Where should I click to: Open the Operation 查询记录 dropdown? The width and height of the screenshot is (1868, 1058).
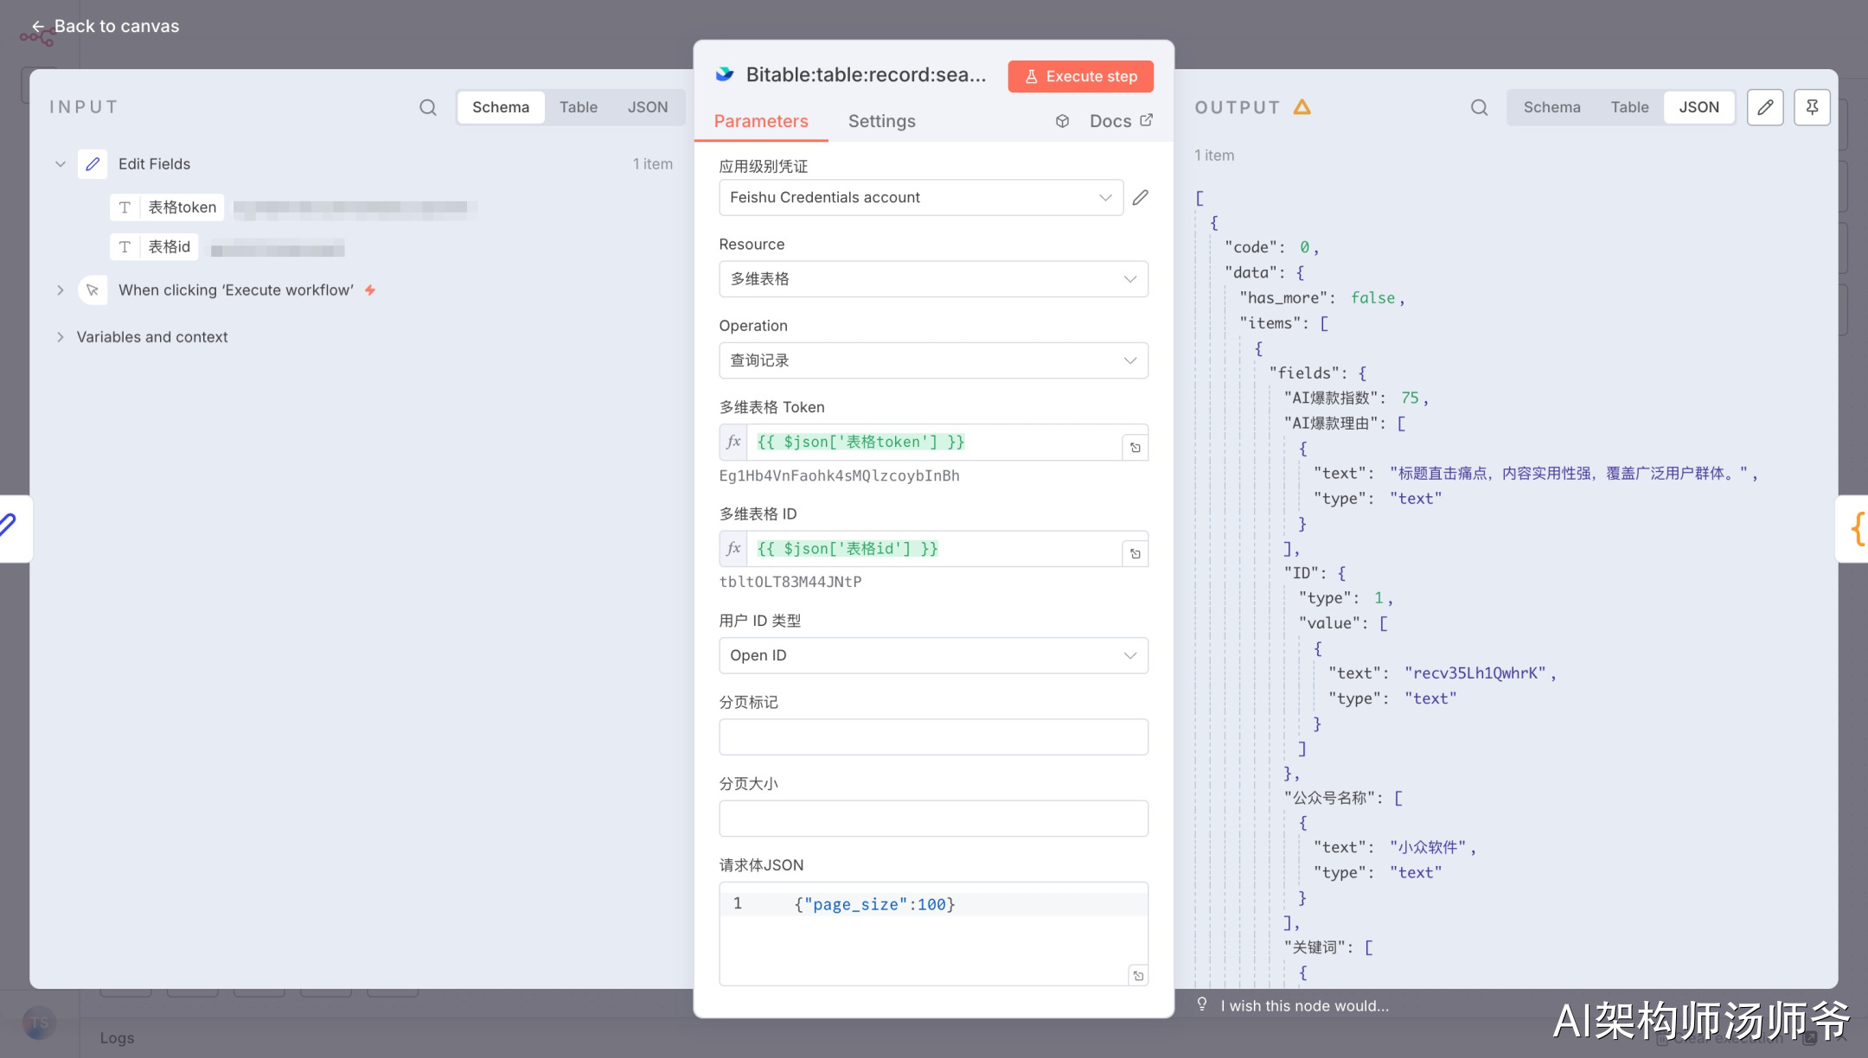(933, 360)
